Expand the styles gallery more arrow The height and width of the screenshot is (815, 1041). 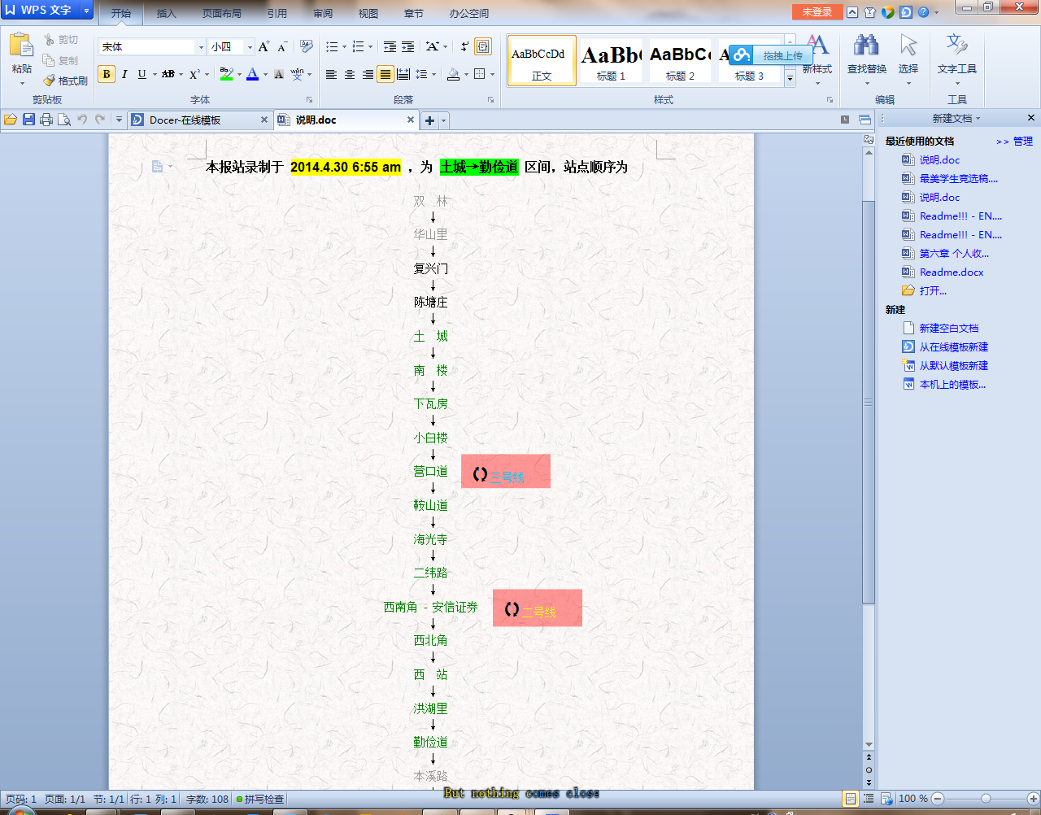pyautogui.click(x=790, y=79)
